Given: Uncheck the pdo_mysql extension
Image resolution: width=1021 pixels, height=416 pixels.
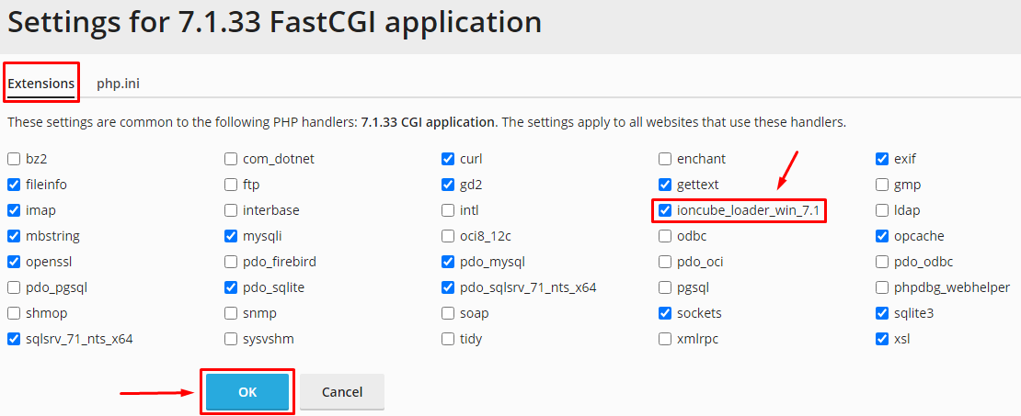Looking at the screenshot, I should pos(448,262).
